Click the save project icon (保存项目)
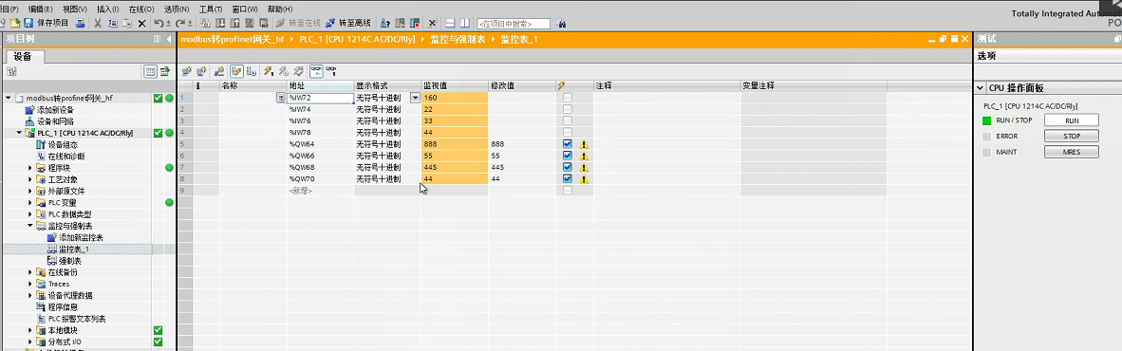This screenshot has height=351, width=1122. click(x=28, y=23)
